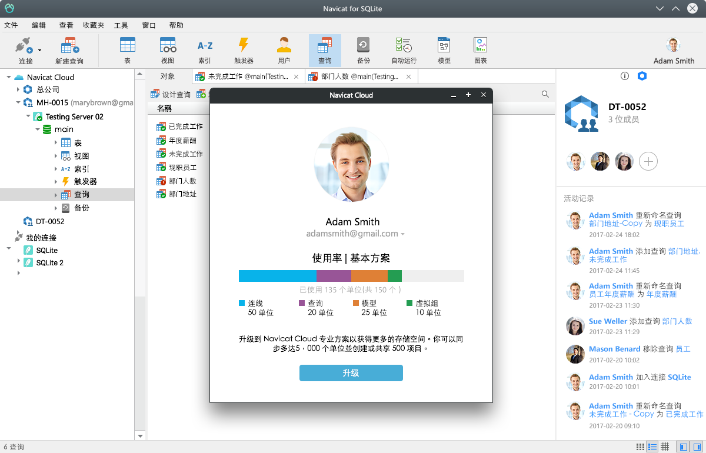
Task: Toggle the list view mode in status bar
Action: pos(652,447)
